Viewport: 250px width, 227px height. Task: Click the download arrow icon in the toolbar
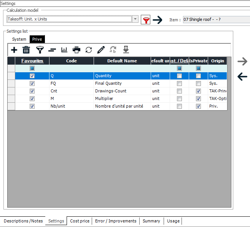(126, 50)
